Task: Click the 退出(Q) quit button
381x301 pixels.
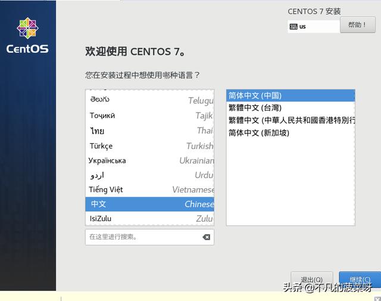Action: click(312, 280)
